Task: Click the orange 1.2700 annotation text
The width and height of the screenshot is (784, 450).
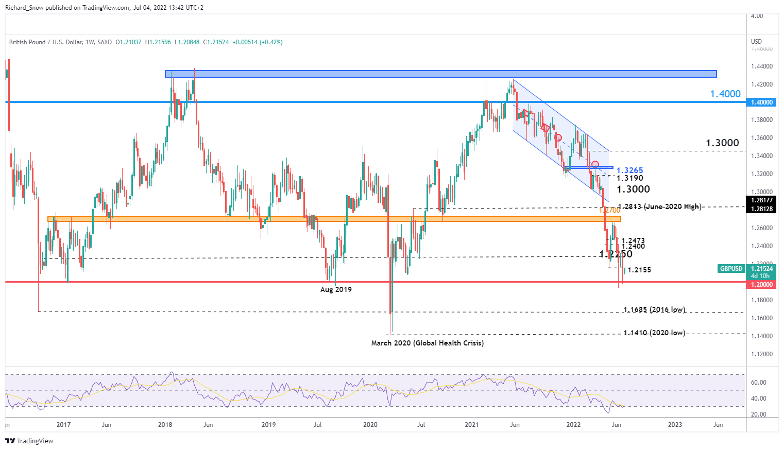Action: click(x=610, y=210)
